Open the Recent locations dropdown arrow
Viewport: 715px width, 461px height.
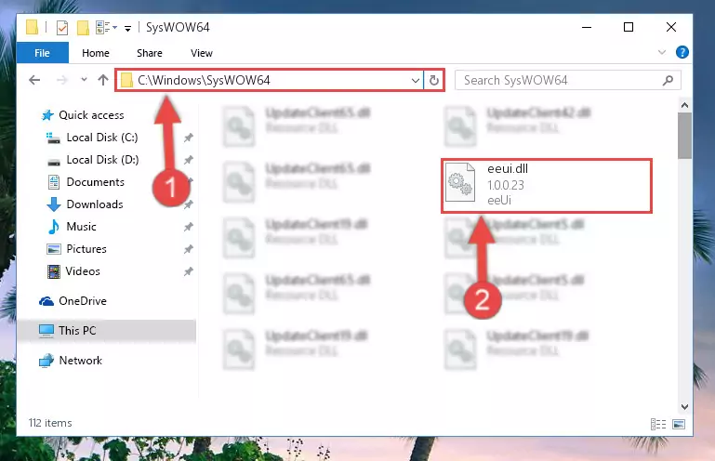84,80
